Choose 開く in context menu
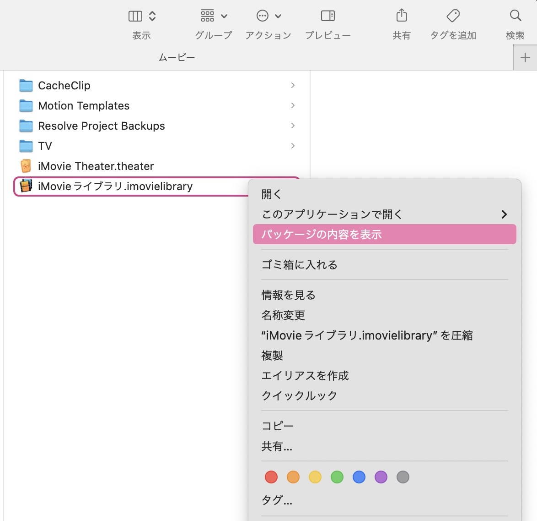 (384, 194)
